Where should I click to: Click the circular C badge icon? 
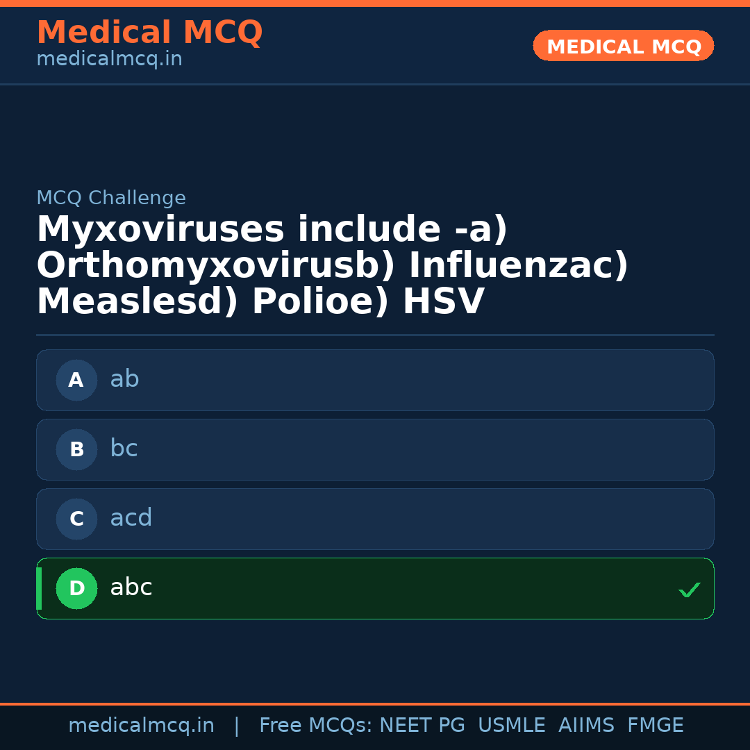pos(76,519)
